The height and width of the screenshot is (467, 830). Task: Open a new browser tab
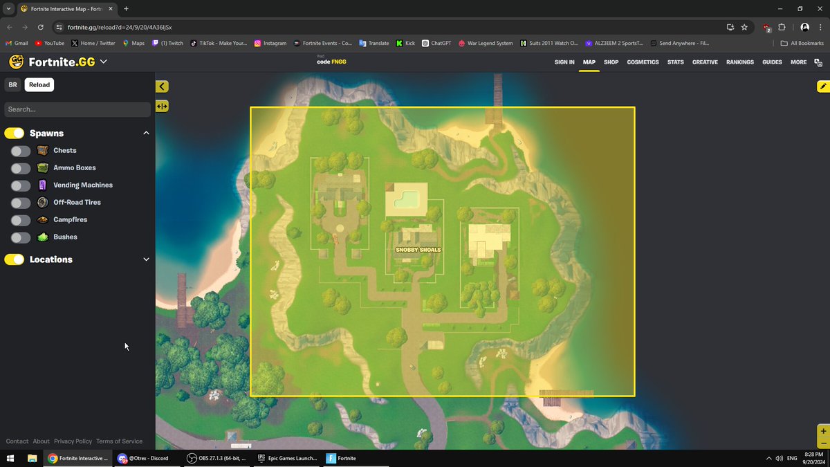click(126, 8)
